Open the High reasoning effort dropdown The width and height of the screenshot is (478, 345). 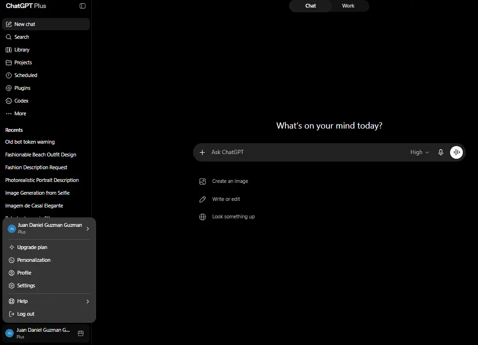(419, 152)
